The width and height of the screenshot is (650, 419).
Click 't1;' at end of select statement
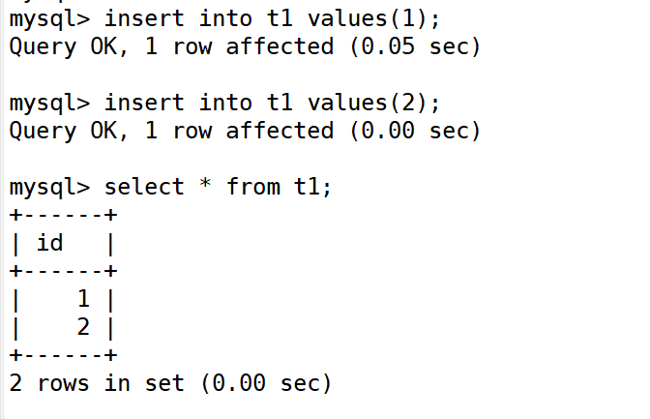pos(313,187)
